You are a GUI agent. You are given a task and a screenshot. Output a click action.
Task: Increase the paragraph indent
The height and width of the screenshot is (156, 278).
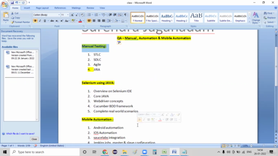pyautogui.click(x=115, y=15)
